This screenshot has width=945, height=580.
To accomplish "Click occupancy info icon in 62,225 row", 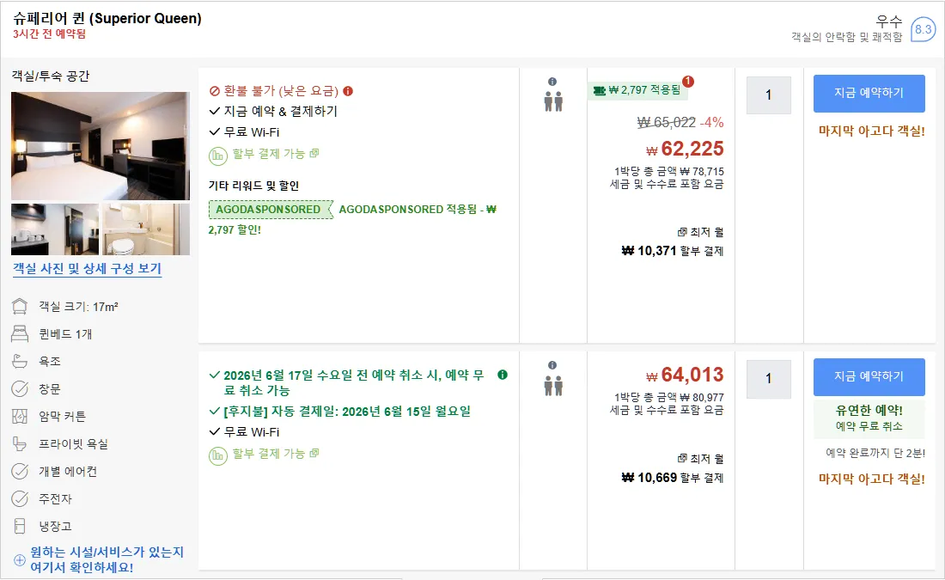I will tap(552, 82).
